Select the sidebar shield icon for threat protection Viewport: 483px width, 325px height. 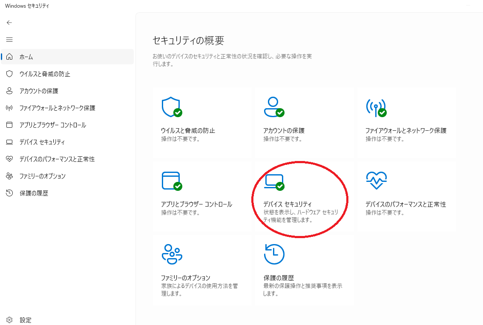tap(9, 73)
